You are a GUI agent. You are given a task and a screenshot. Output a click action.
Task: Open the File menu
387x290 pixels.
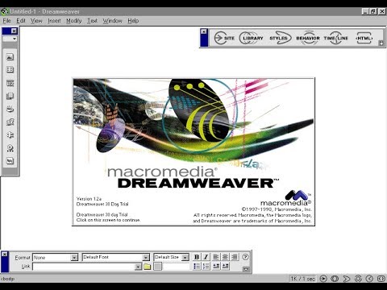pyautogui.click(x=6, y=21)
